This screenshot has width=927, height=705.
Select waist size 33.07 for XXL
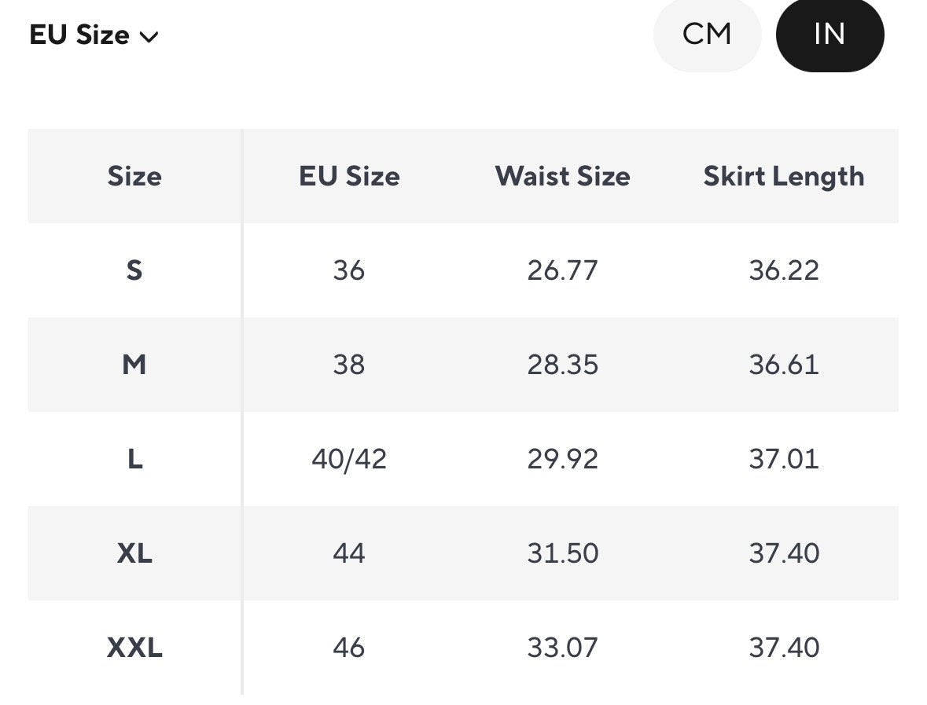[561, 647]
